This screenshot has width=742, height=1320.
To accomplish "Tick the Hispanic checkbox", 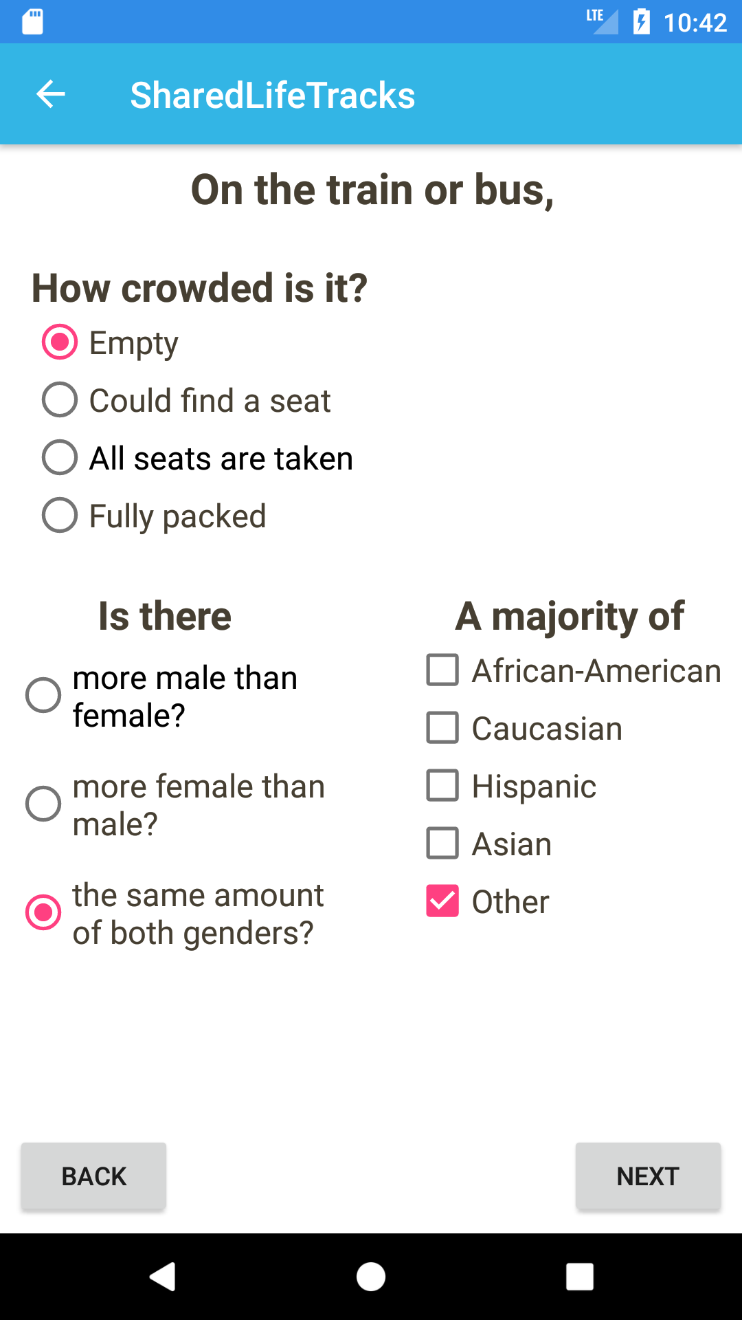I will [x=442, y=786].
